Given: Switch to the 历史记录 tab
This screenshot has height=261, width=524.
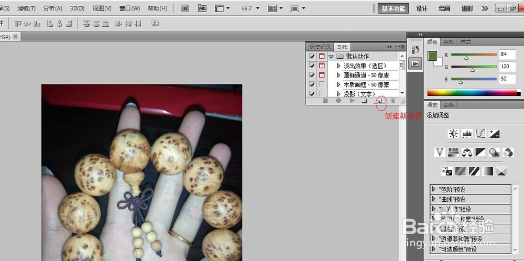Looking at the screenshot, I should tap(320, 47).
